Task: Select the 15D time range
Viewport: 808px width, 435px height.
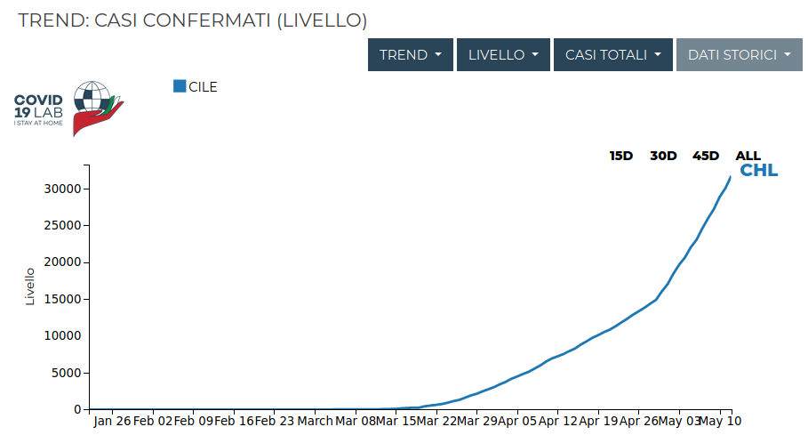Action: [621, 156]
